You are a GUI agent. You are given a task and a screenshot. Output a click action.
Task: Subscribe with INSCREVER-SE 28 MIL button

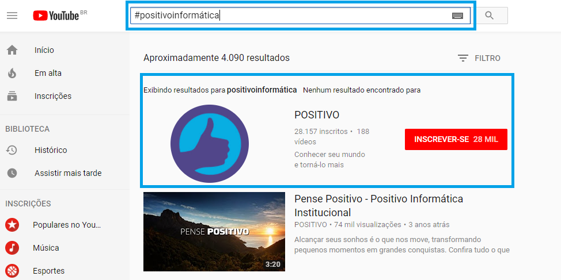point(456,139)
